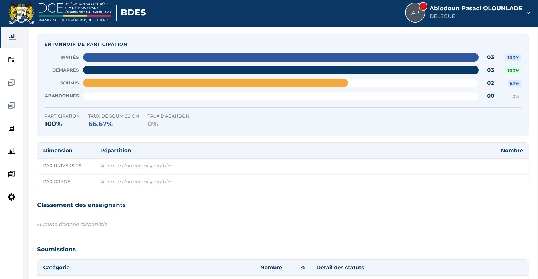Click the count 03 on DÉMARRÉS row

[491, 70]
